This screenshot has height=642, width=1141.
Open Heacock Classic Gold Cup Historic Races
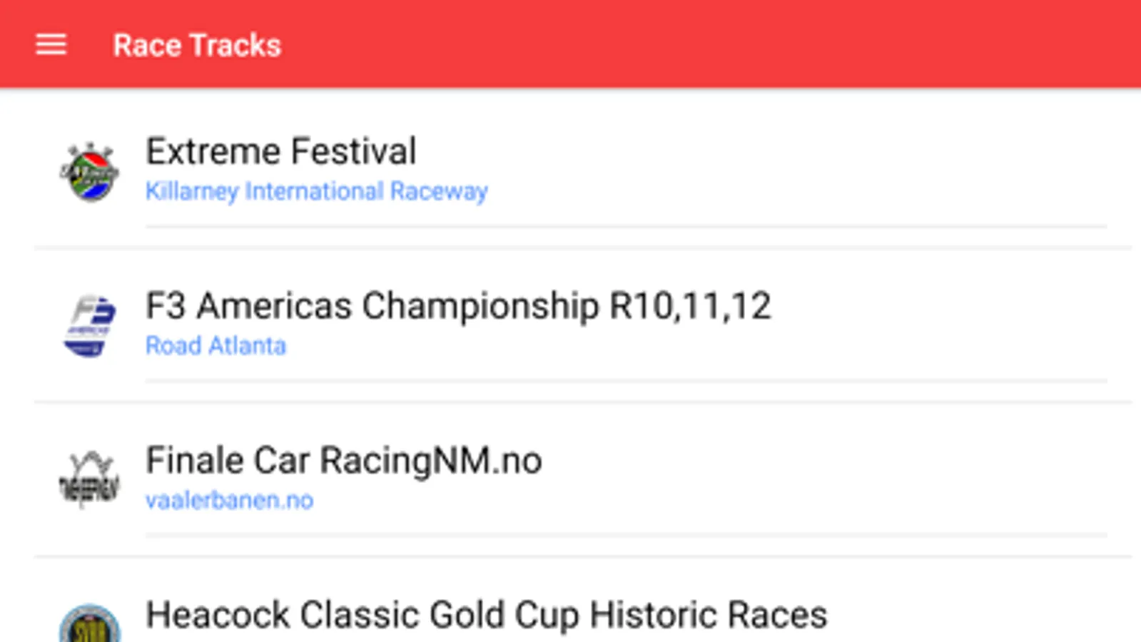486,615
